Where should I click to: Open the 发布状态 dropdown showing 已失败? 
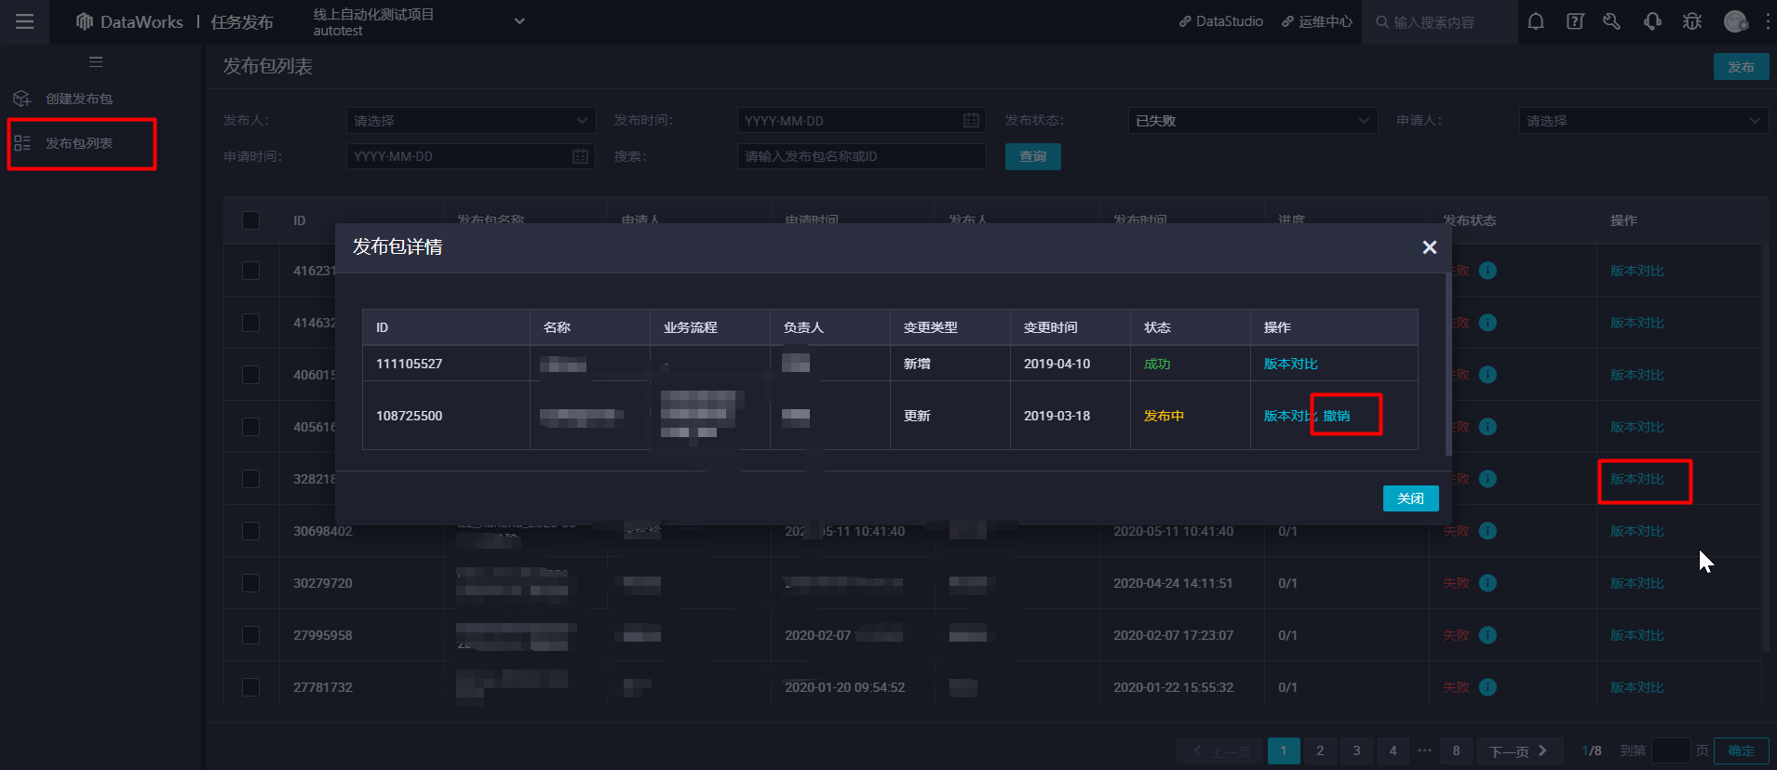[x=1253, y=120]
